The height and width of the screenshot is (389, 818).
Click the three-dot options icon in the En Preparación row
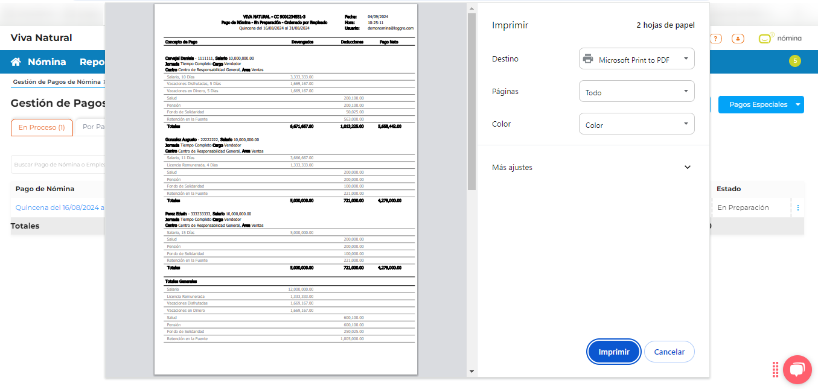click(x=797, y=207)
